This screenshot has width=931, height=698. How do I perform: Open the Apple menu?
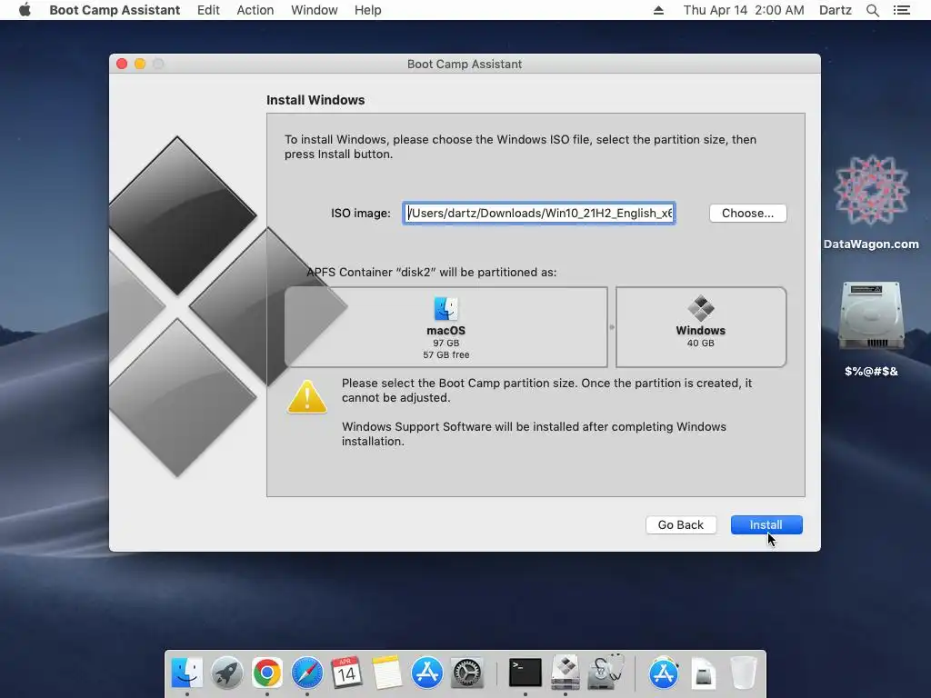(x=25, y=10)
